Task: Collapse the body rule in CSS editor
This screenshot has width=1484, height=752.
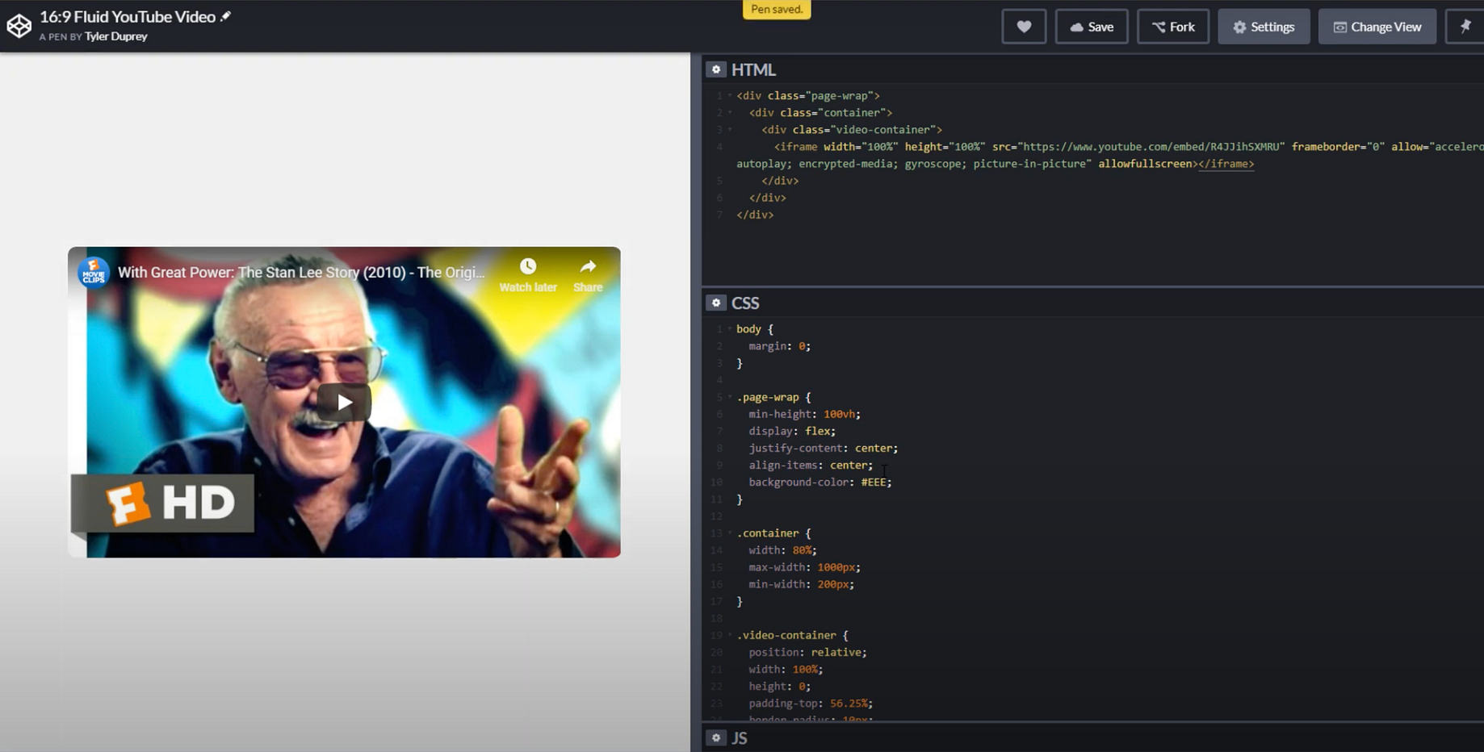Action: (x=730, y=328)
